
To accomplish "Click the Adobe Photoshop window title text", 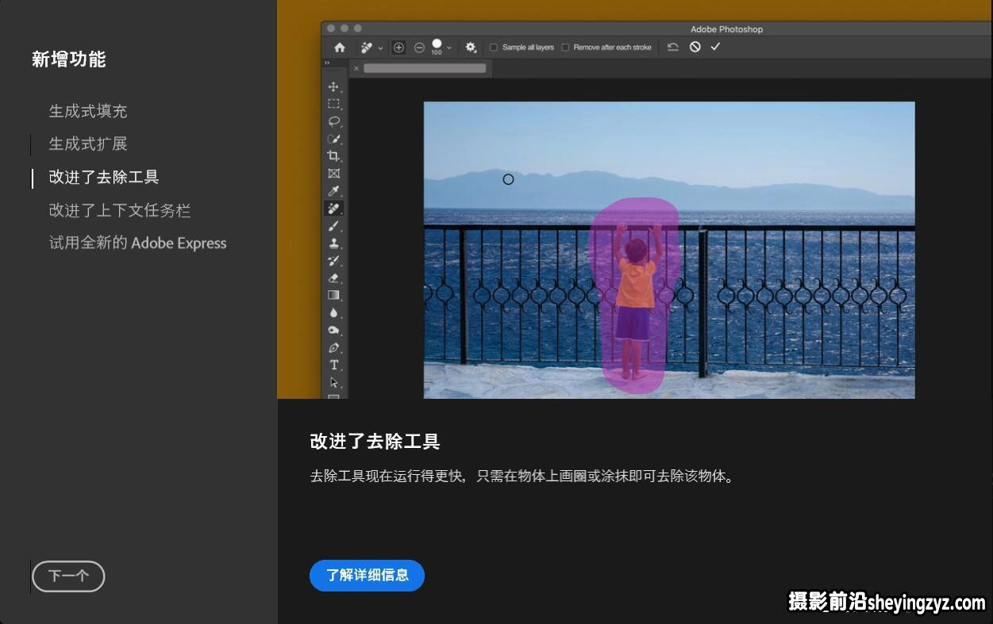I will coord(726,29).
